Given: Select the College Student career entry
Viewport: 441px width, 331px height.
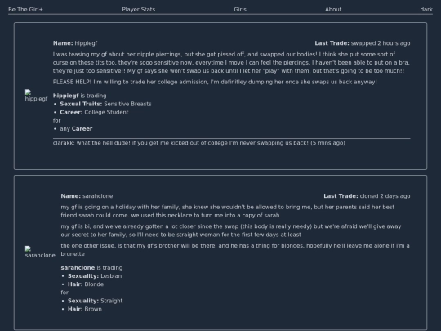Looking at the screenshot, I should click(94, 112).
